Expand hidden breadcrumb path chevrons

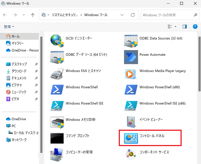tap(49, 15)
